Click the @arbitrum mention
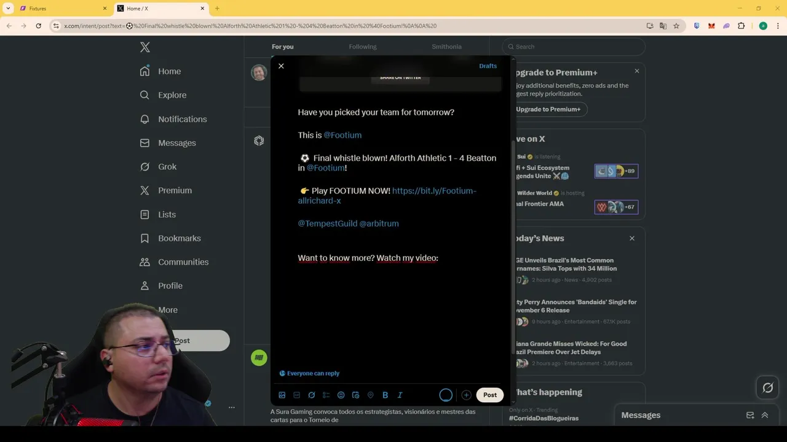Viewport: 787px width, 442px height. 379,223
